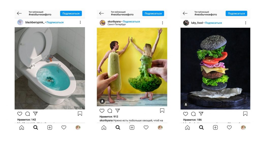
Task: Open the skorikyana profile avatar in the post header
Action: pos(103,23)
